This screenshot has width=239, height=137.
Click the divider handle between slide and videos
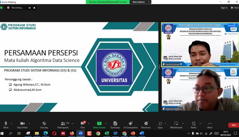[x=160, y=67]
